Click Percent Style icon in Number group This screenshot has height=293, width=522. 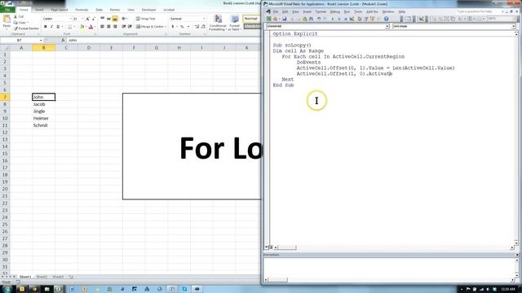(x=182, y=27)
